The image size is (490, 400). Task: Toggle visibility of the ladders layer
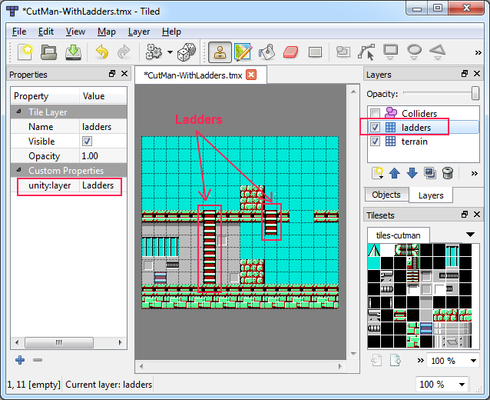375,127
